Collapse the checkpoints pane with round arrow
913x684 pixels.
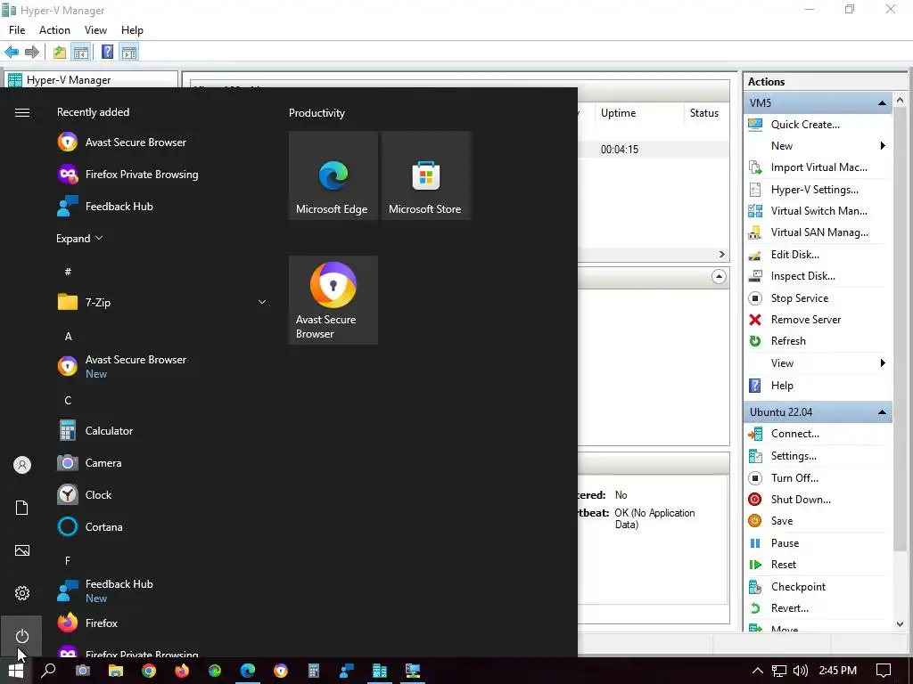pos(720,277)
